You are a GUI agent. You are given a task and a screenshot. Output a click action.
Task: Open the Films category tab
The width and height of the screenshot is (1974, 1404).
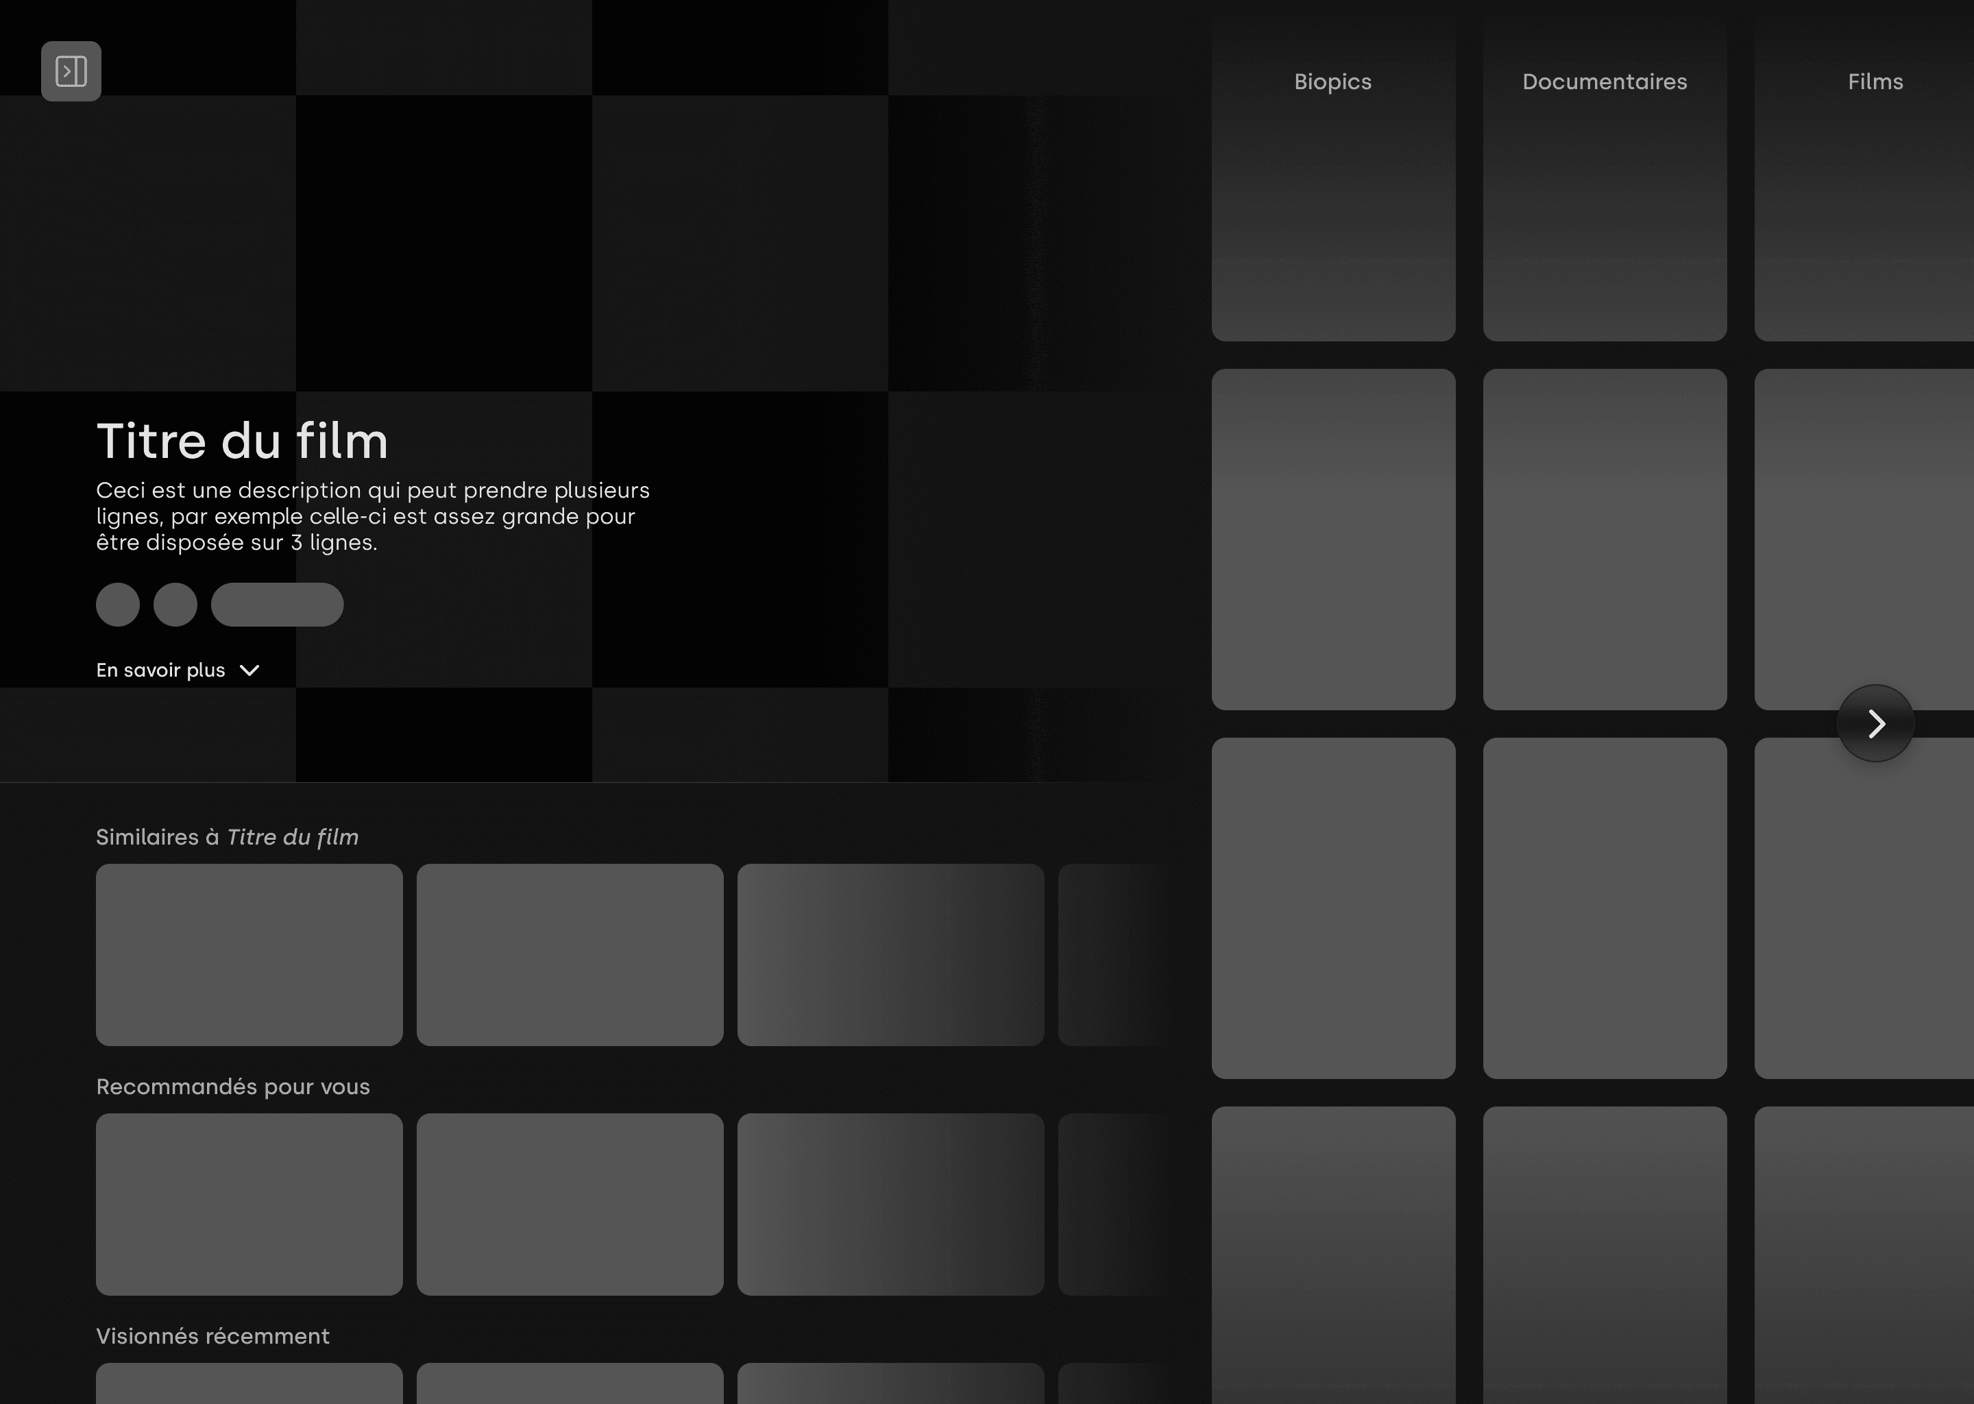click(x=1875, y=82)
